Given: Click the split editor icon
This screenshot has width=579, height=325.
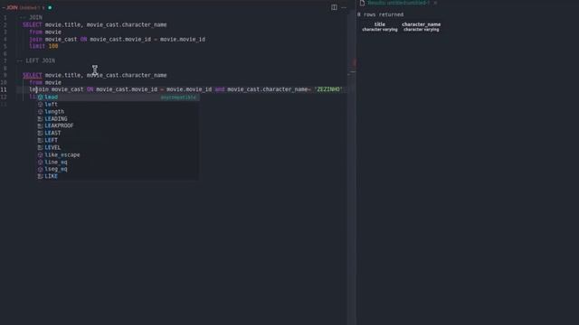Looking at the screenshot, I should click(334, 7).
